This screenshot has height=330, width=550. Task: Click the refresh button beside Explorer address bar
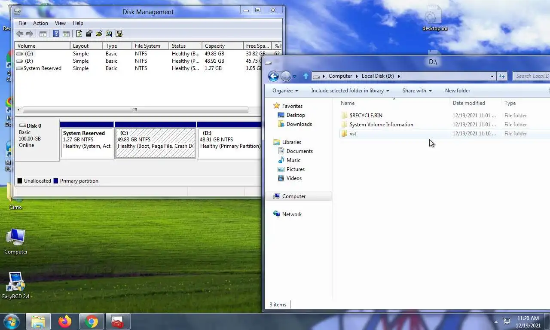pos(502,76)
